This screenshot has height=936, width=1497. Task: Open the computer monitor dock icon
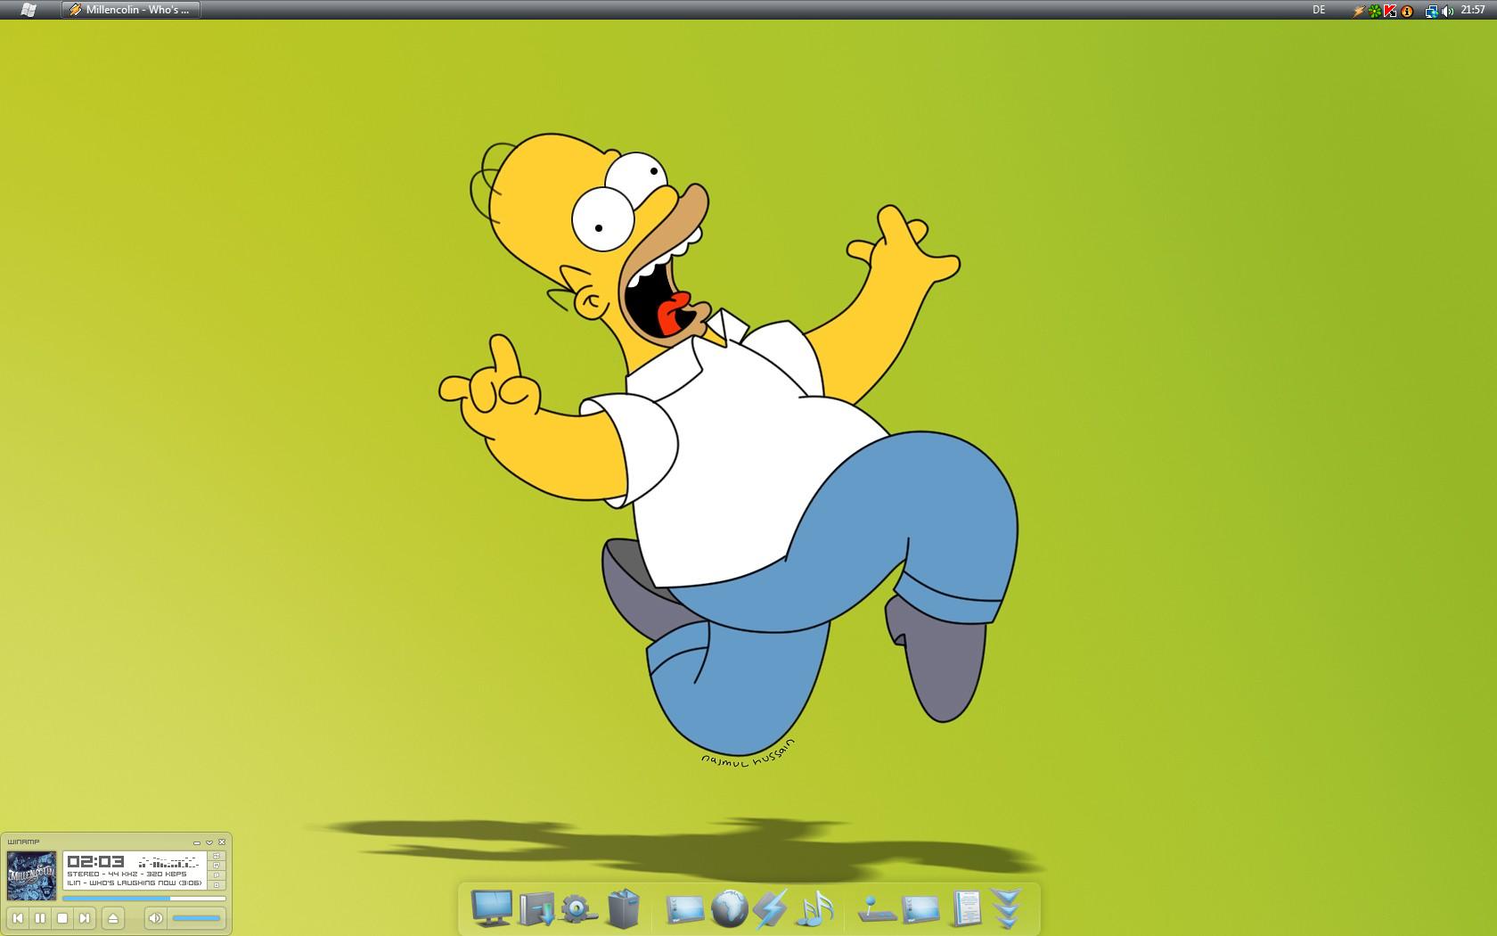[x=492, y=907]
